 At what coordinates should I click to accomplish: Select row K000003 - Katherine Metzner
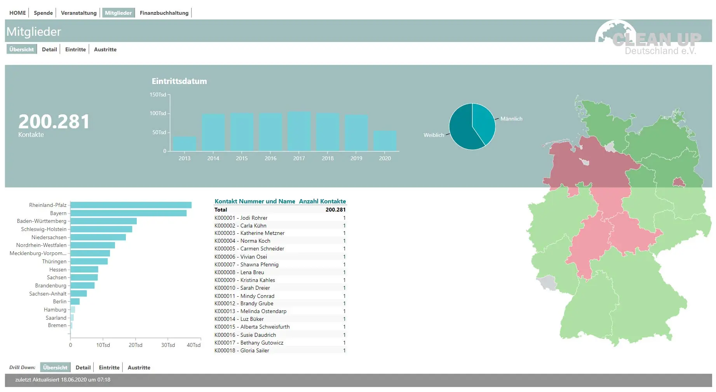[280, 233]
